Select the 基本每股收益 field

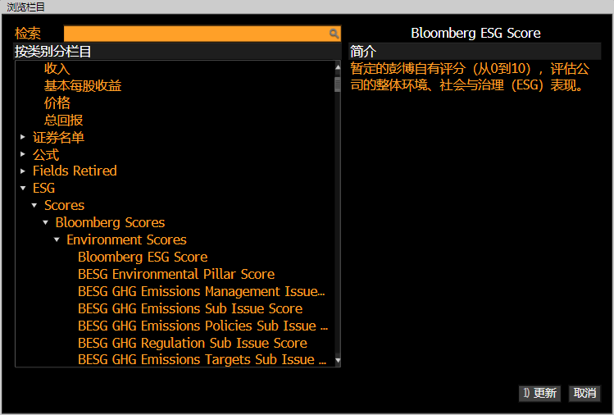coord(83,86)
